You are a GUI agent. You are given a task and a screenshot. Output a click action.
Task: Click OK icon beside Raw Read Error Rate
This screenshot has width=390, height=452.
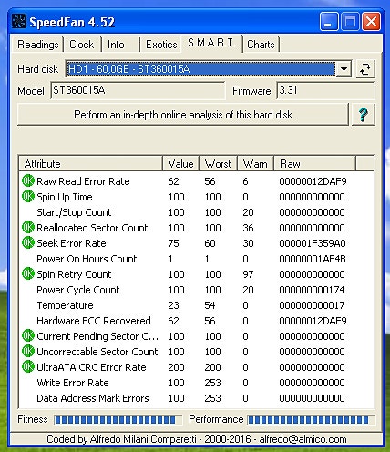28,181
